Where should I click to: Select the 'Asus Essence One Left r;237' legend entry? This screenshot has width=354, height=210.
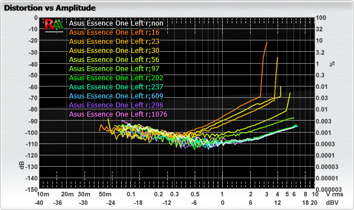pyautogui.click(x=116, y=87)
